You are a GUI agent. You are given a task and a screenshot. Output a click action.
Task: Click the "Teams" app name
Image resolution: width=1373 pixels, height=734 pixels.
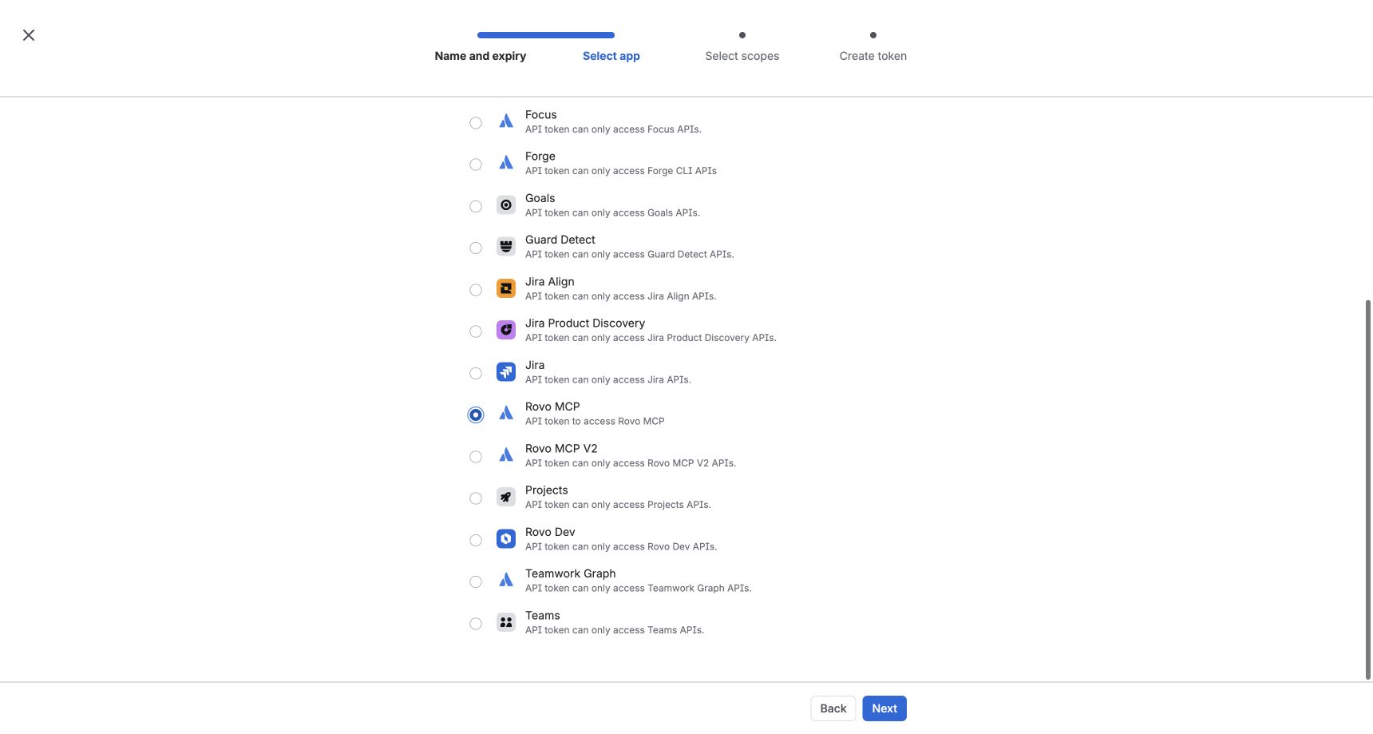pyautogui.click(x=543, y=616)
